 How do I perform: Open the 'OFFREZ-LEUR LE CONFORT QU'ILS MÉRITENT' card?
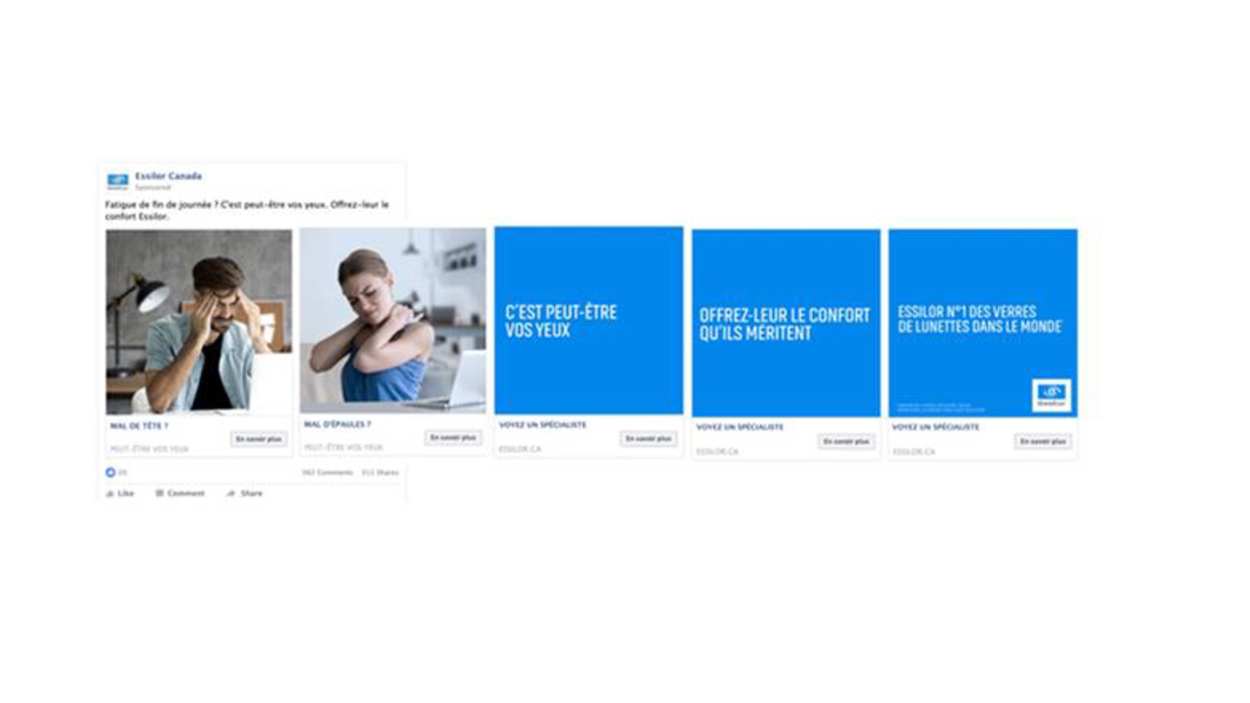pyautogui.click(x=786, y=323)
